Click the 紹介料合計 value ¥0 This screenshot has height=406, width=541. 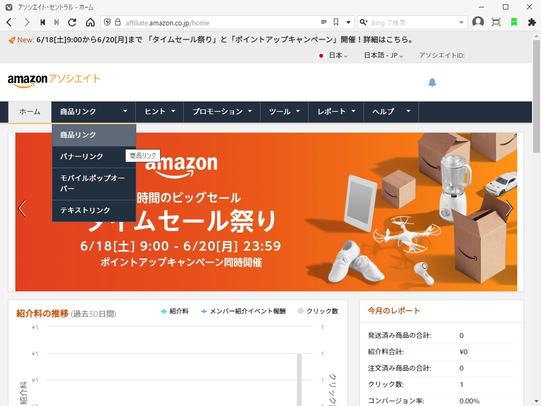click(x=463, y=352)
